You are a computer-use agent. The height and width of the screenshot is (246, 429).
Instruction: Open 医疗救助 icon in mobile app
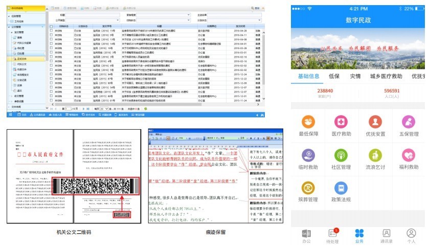pyautogui.click(x=341, y=122)
